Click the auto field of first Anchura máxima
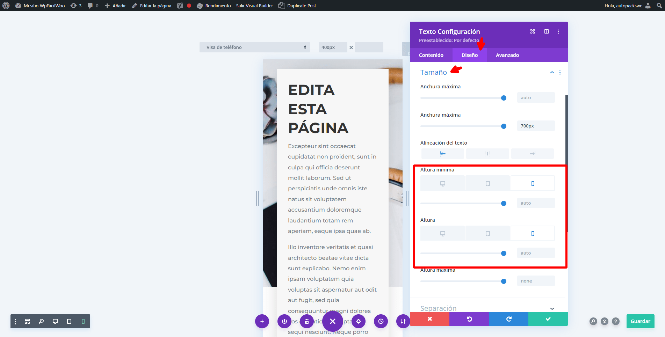The height and width of the screenshot is (337, 665). [536, 97]
